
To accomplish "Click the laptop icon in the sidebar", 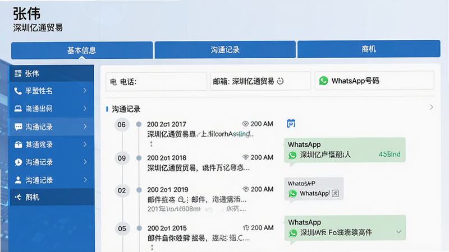I will pos(18,109).
